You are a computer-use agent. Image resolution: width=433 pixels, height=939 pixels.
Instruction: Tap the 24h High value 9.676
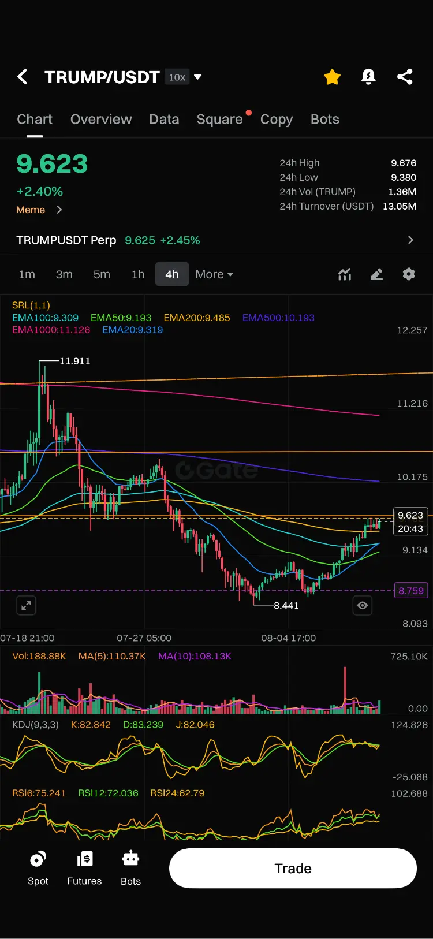click(404, 163)
